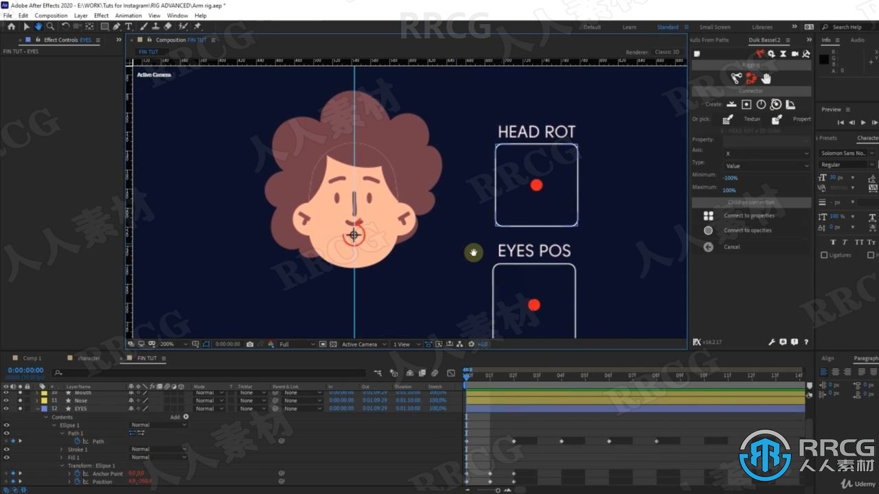This screenshot has width=879, height=494.
Task: Open Duik Tools hammer-wrench icon
Action: (806, 54)
